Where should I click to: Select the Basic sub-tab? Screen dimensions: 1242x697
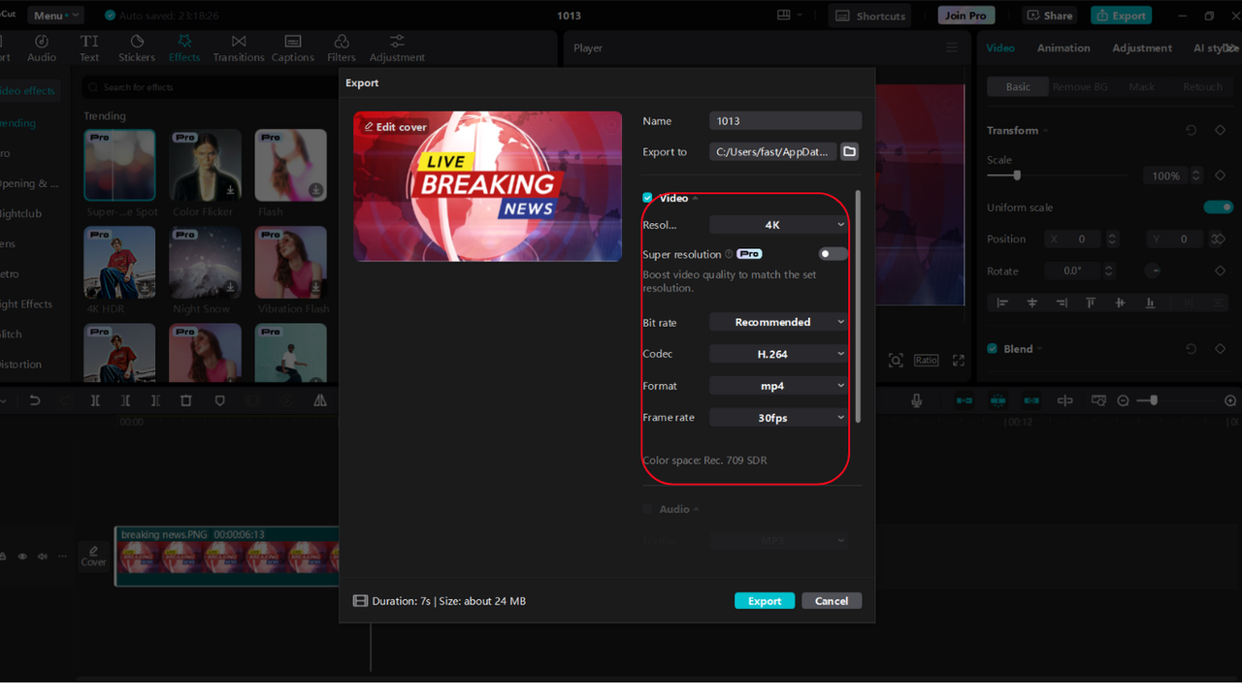pos(1018,86)
